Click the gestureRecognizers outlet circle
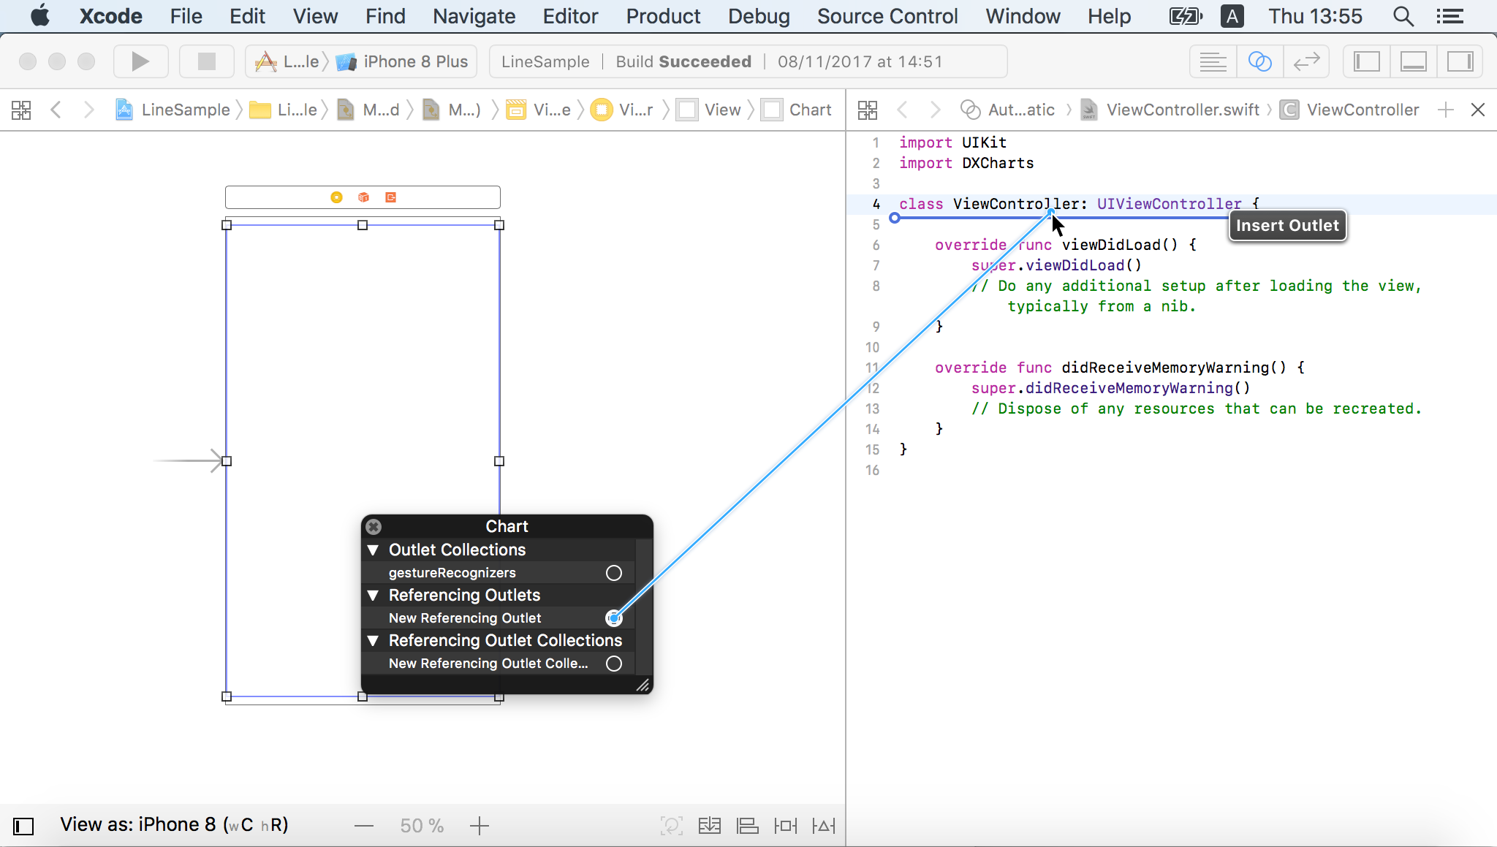Image resolution: width=1497 pixels, height=847 pixels. (x=613, y=573)
